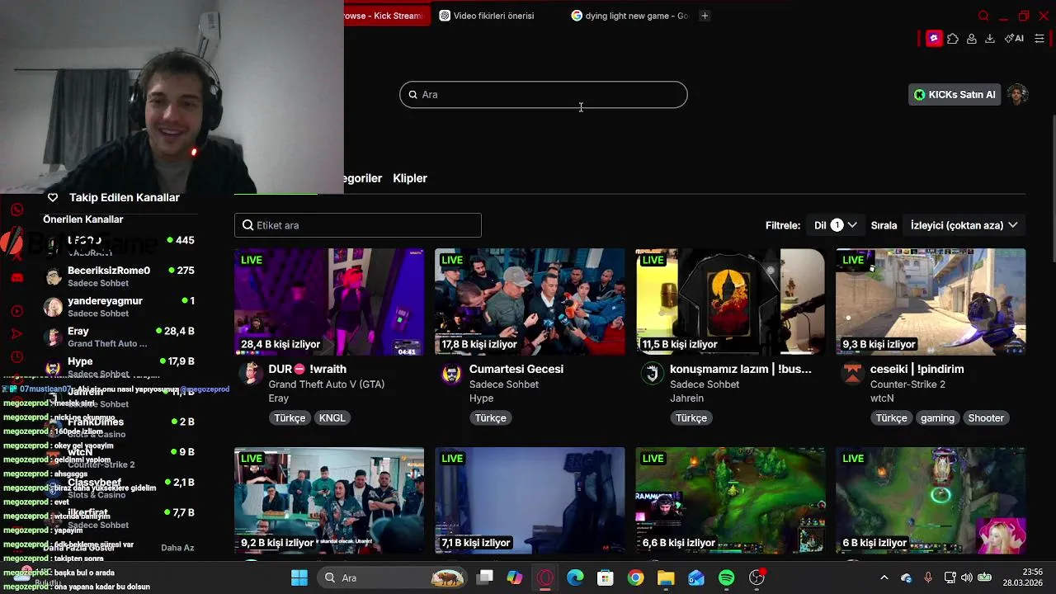Open the Cumartesi Gecesi stream thumbnail
Screen dimensions: 1056x594
click(x=530, y=302)
